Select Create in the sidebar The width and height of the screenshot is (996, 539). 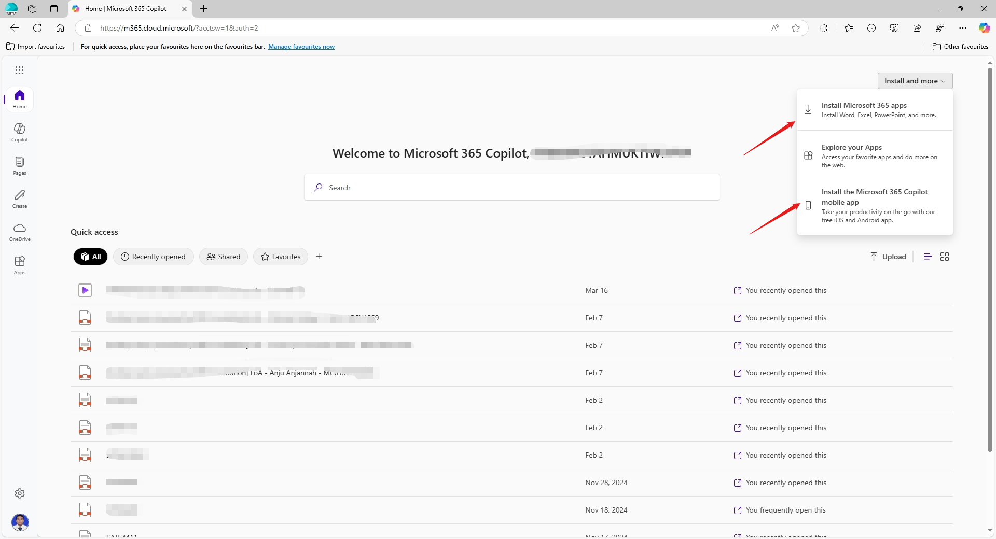(x=19, y=198)
